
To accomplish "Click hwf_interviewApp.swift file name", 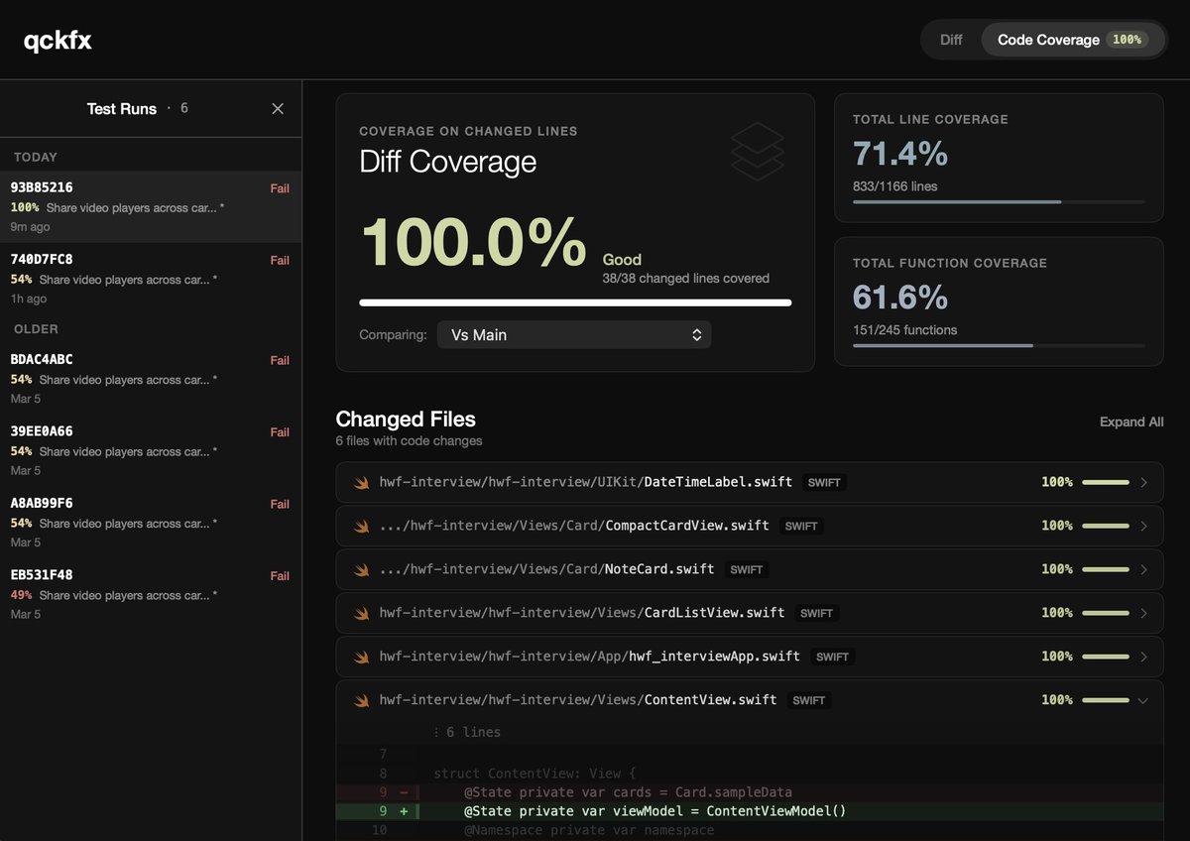I will (x=714, y=657).
